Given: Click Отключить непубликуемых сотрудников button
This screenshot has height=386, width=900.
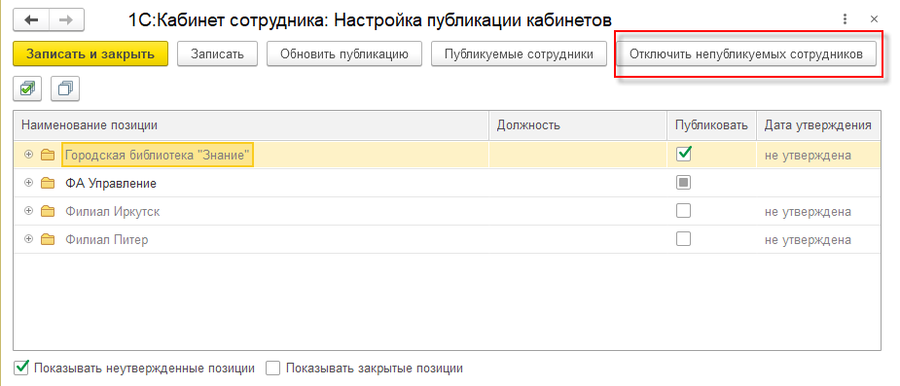Looking at the screenshot, I should (x=745, y=53).
